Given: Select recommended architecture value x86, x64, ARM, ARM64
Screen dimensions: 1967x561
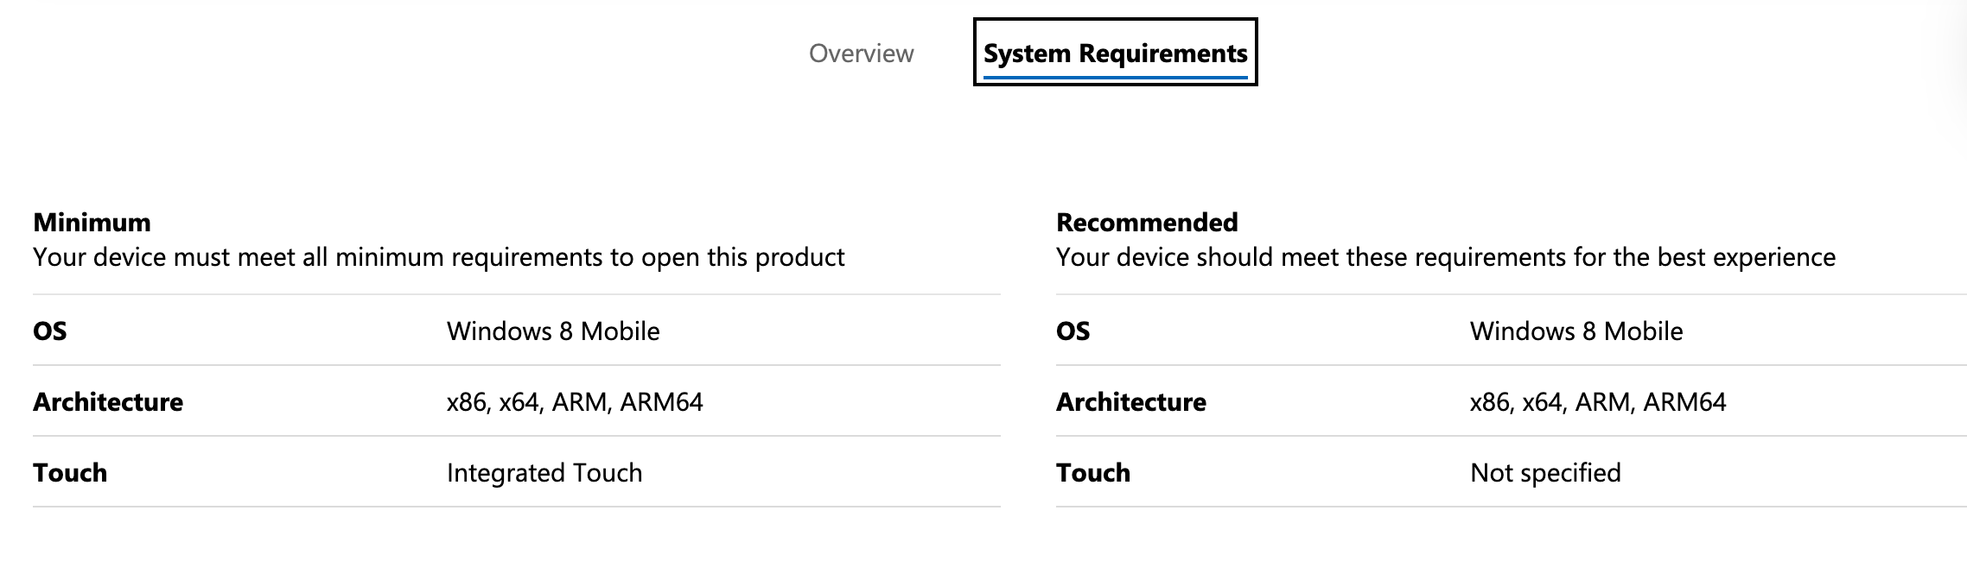Looking at the screenshot, I should pos(1598,402).
